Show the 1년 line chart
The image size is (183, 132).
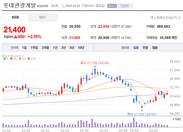(55, 48)
